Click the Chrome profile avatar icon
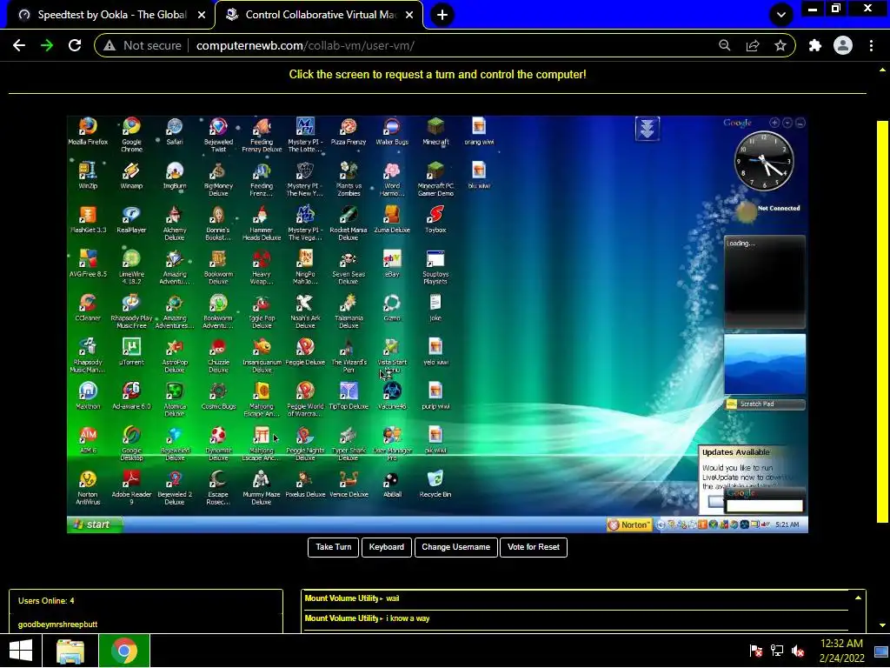890x668 pixels. 843,45
